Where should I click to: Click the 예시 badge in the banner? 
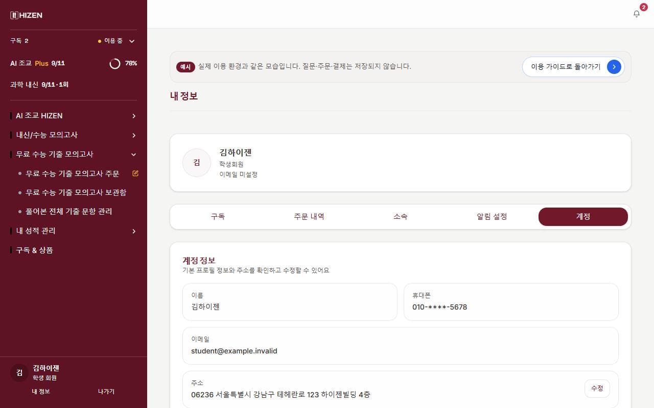pos(185,67)
